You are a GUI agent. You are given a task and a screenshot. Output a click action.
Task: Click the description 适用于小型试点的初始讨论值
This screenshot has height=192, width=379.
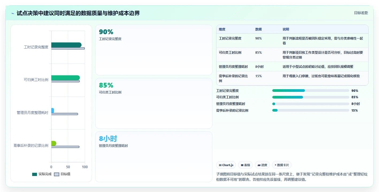point(318,67)
